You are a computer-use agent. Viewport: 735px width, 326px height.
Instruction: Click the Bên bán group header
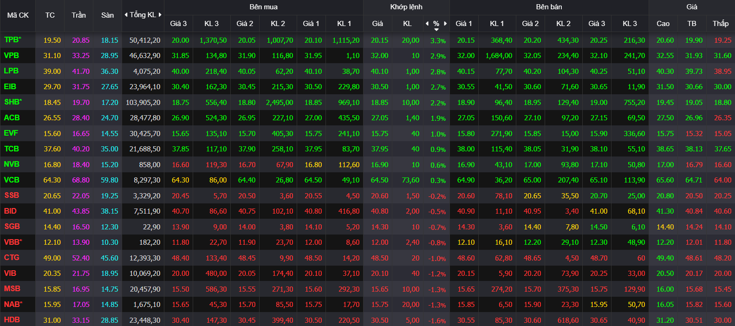pyautogui.click(x=549, y=7)
